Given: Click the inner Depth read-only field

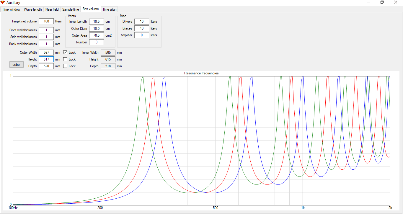Looking at the screenshot, I should pyautogui.click(x=108, y=66).
